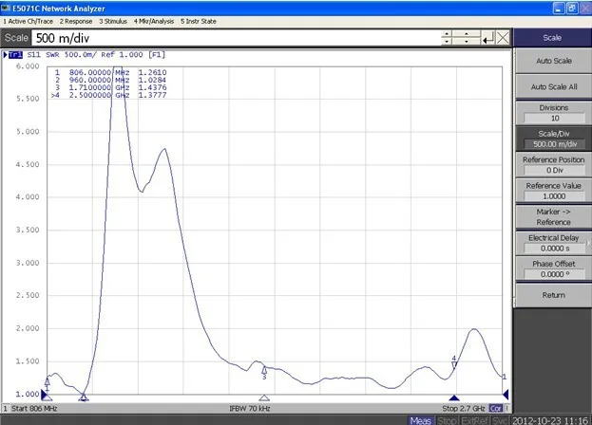Click the Return softkey

pos(553,295)
